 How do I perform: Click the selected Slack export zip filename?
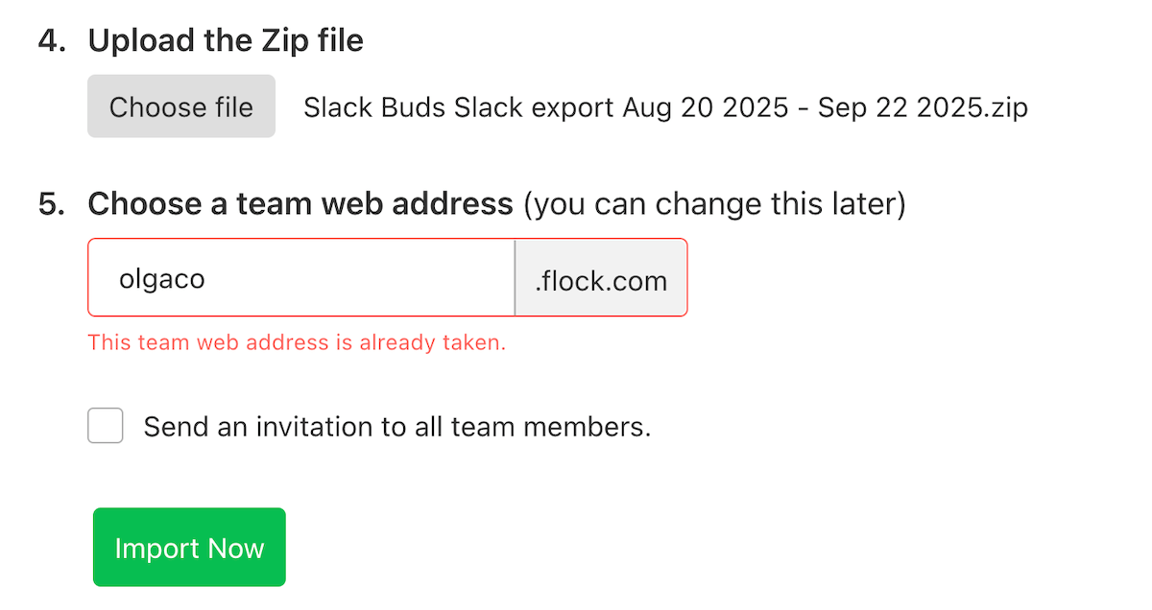[665, 107]
